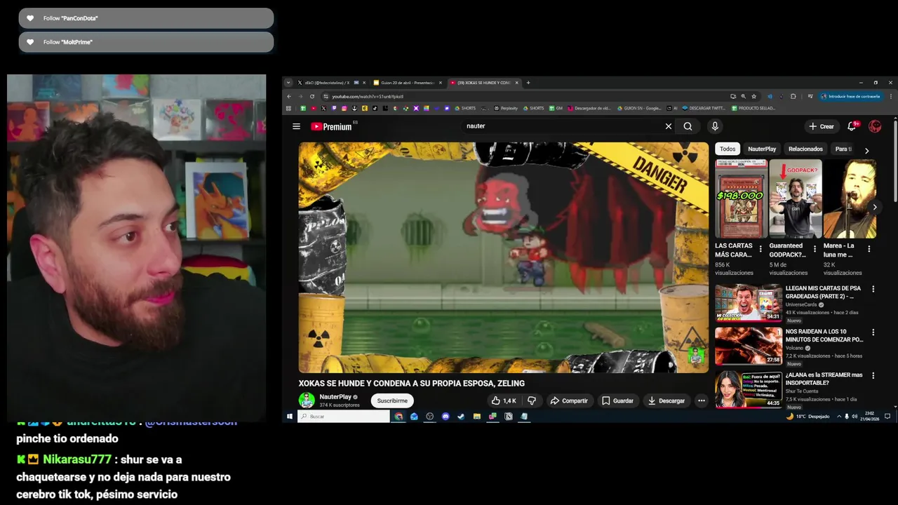Open options for "Marea - La luna me" short
The width and height of the screenshot is (898, 505).
coord(869,249)
